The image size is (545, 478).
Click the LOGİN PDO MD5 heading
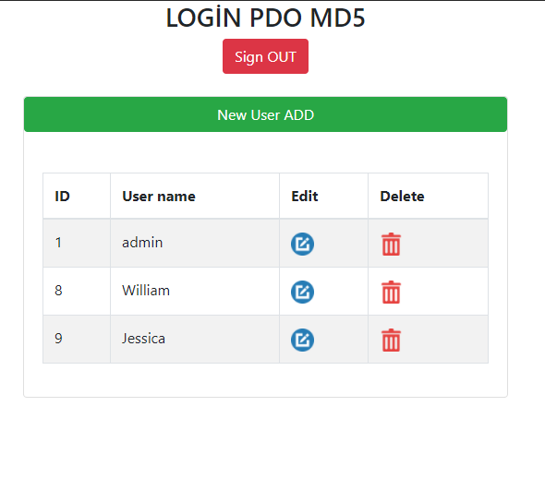(265, 18)
